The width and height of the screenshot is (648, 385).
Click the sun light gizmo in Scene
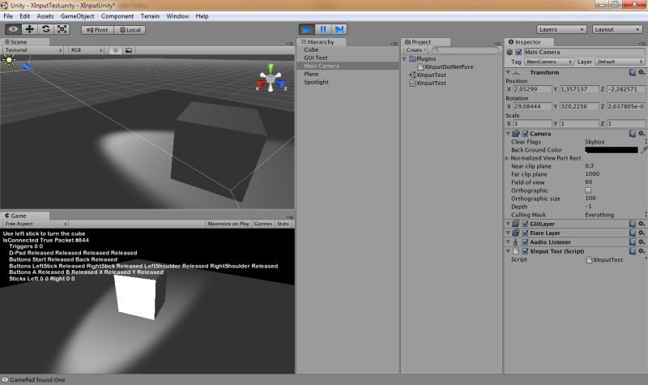coord(9,60)
